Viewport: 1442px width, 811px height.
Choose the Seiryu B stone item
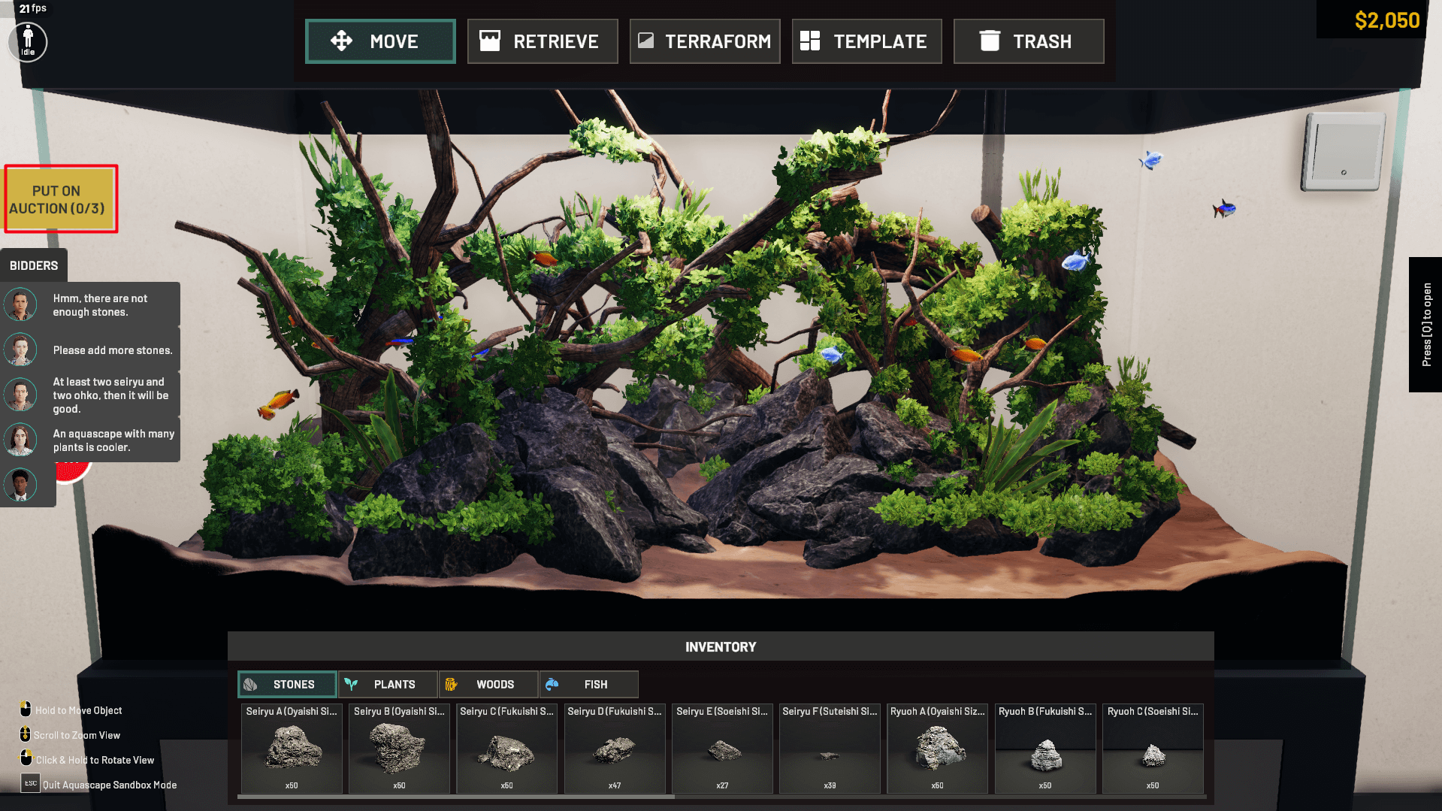[399, 749]
